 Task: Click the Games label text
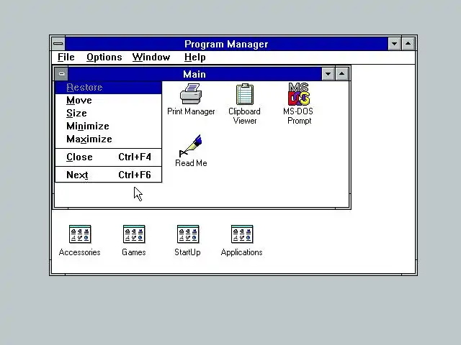tap(134, 252)
